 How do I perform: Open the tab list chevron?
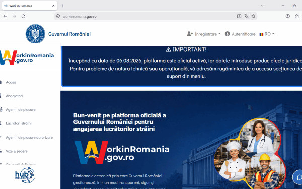tap(262, 6)
